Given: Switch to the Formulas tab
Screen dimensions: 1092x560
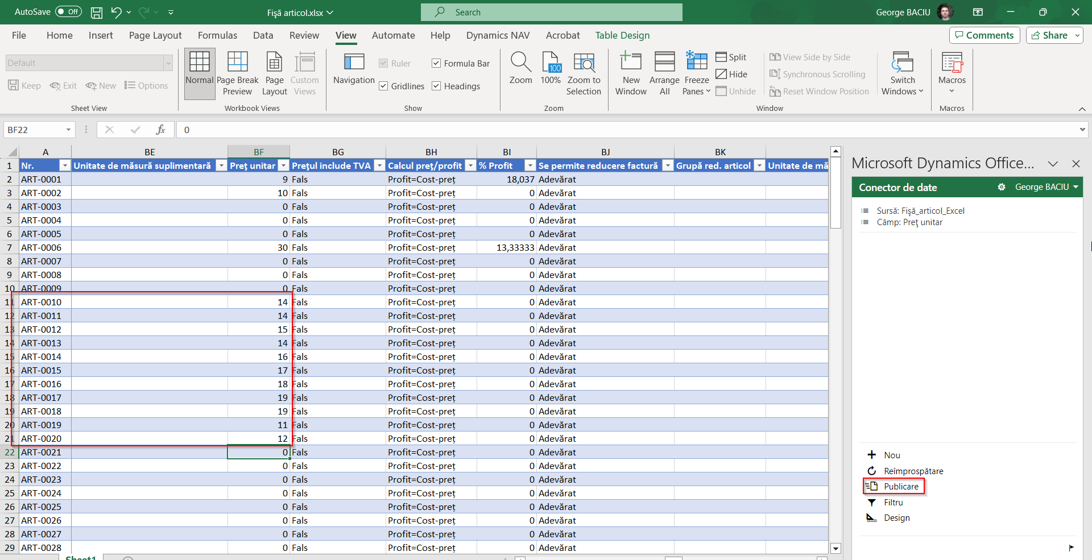Looking at the screenshot, I should (x=217, y=35).
